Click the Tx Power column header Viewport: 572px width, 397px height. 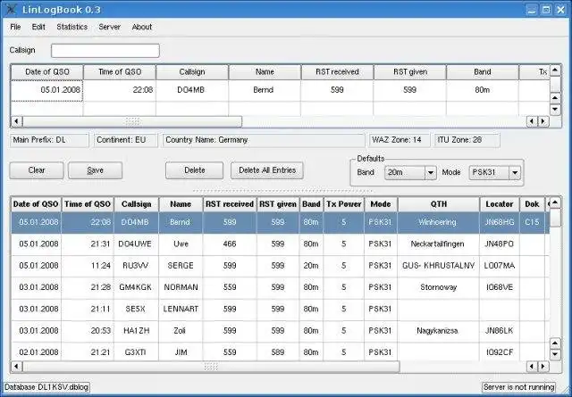[x=343, y=204]
